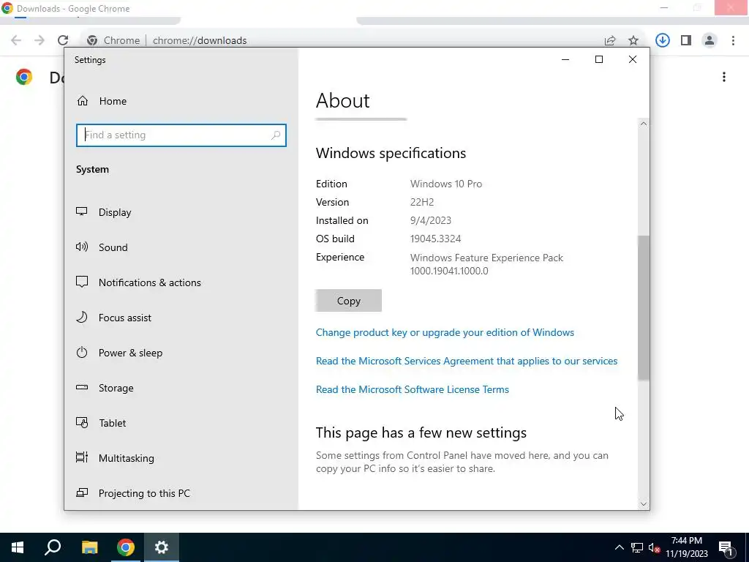Screen dimensions: 749x562
Task: Copy the Windows specifications
Action: pos(348,301)
